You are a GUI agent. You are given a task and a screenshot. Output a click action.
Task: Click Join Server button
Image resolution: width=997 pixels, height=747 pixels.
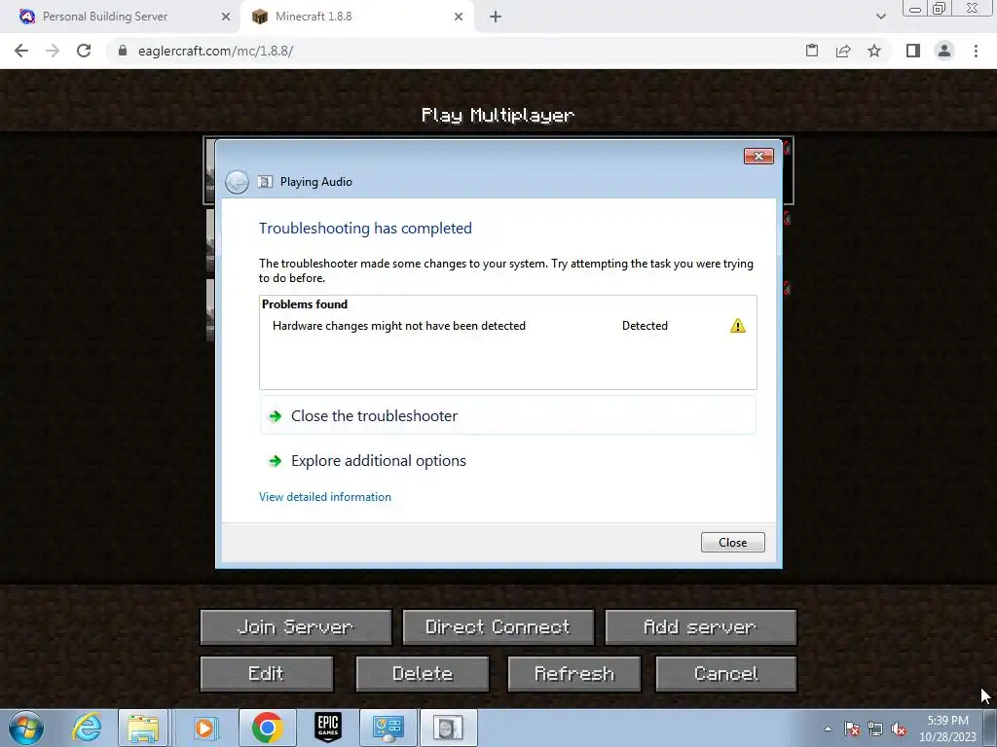[296, 627]
